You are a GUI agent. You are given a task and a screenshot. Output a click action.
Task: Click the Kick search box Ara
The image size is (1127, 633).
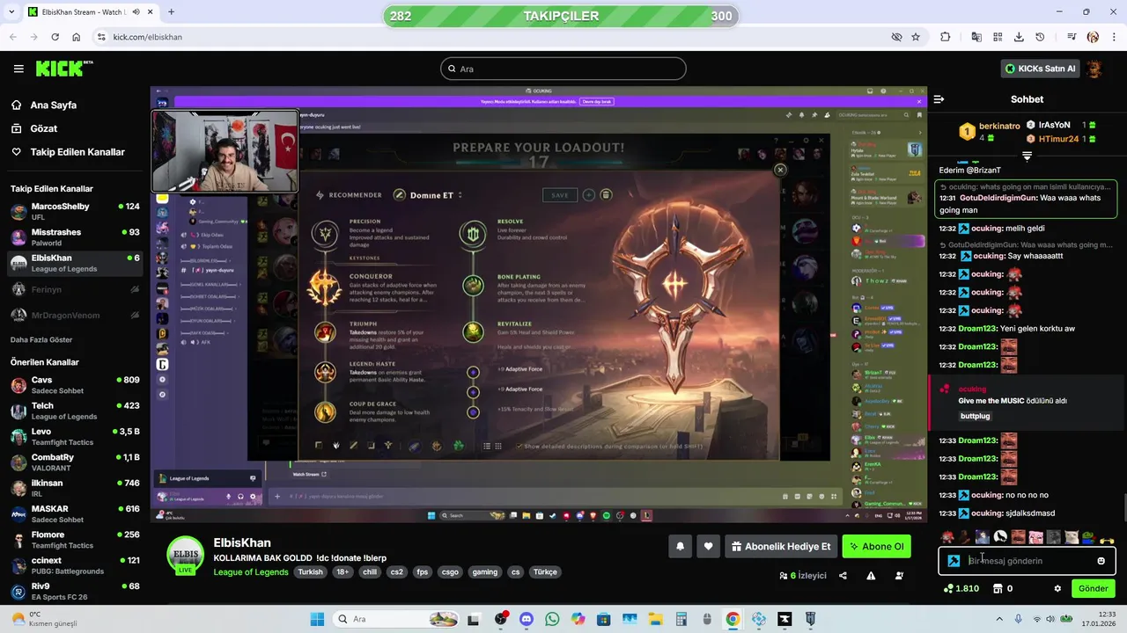563,69
